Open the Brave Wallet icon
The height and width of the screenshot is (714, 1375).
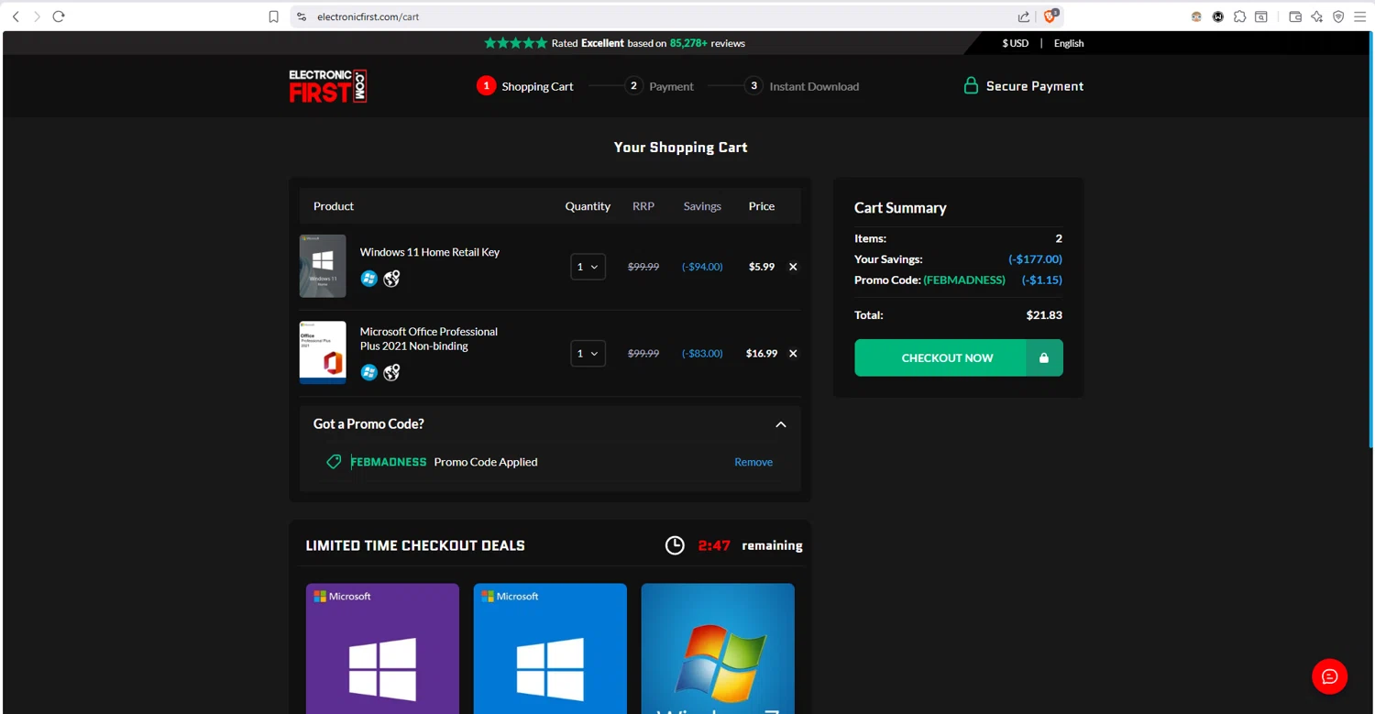pos(1295,16)
